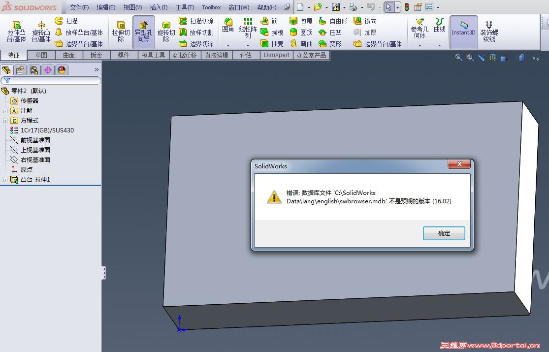
Task: Select 原点 origin in the feature tree
Action: [22, 169]
